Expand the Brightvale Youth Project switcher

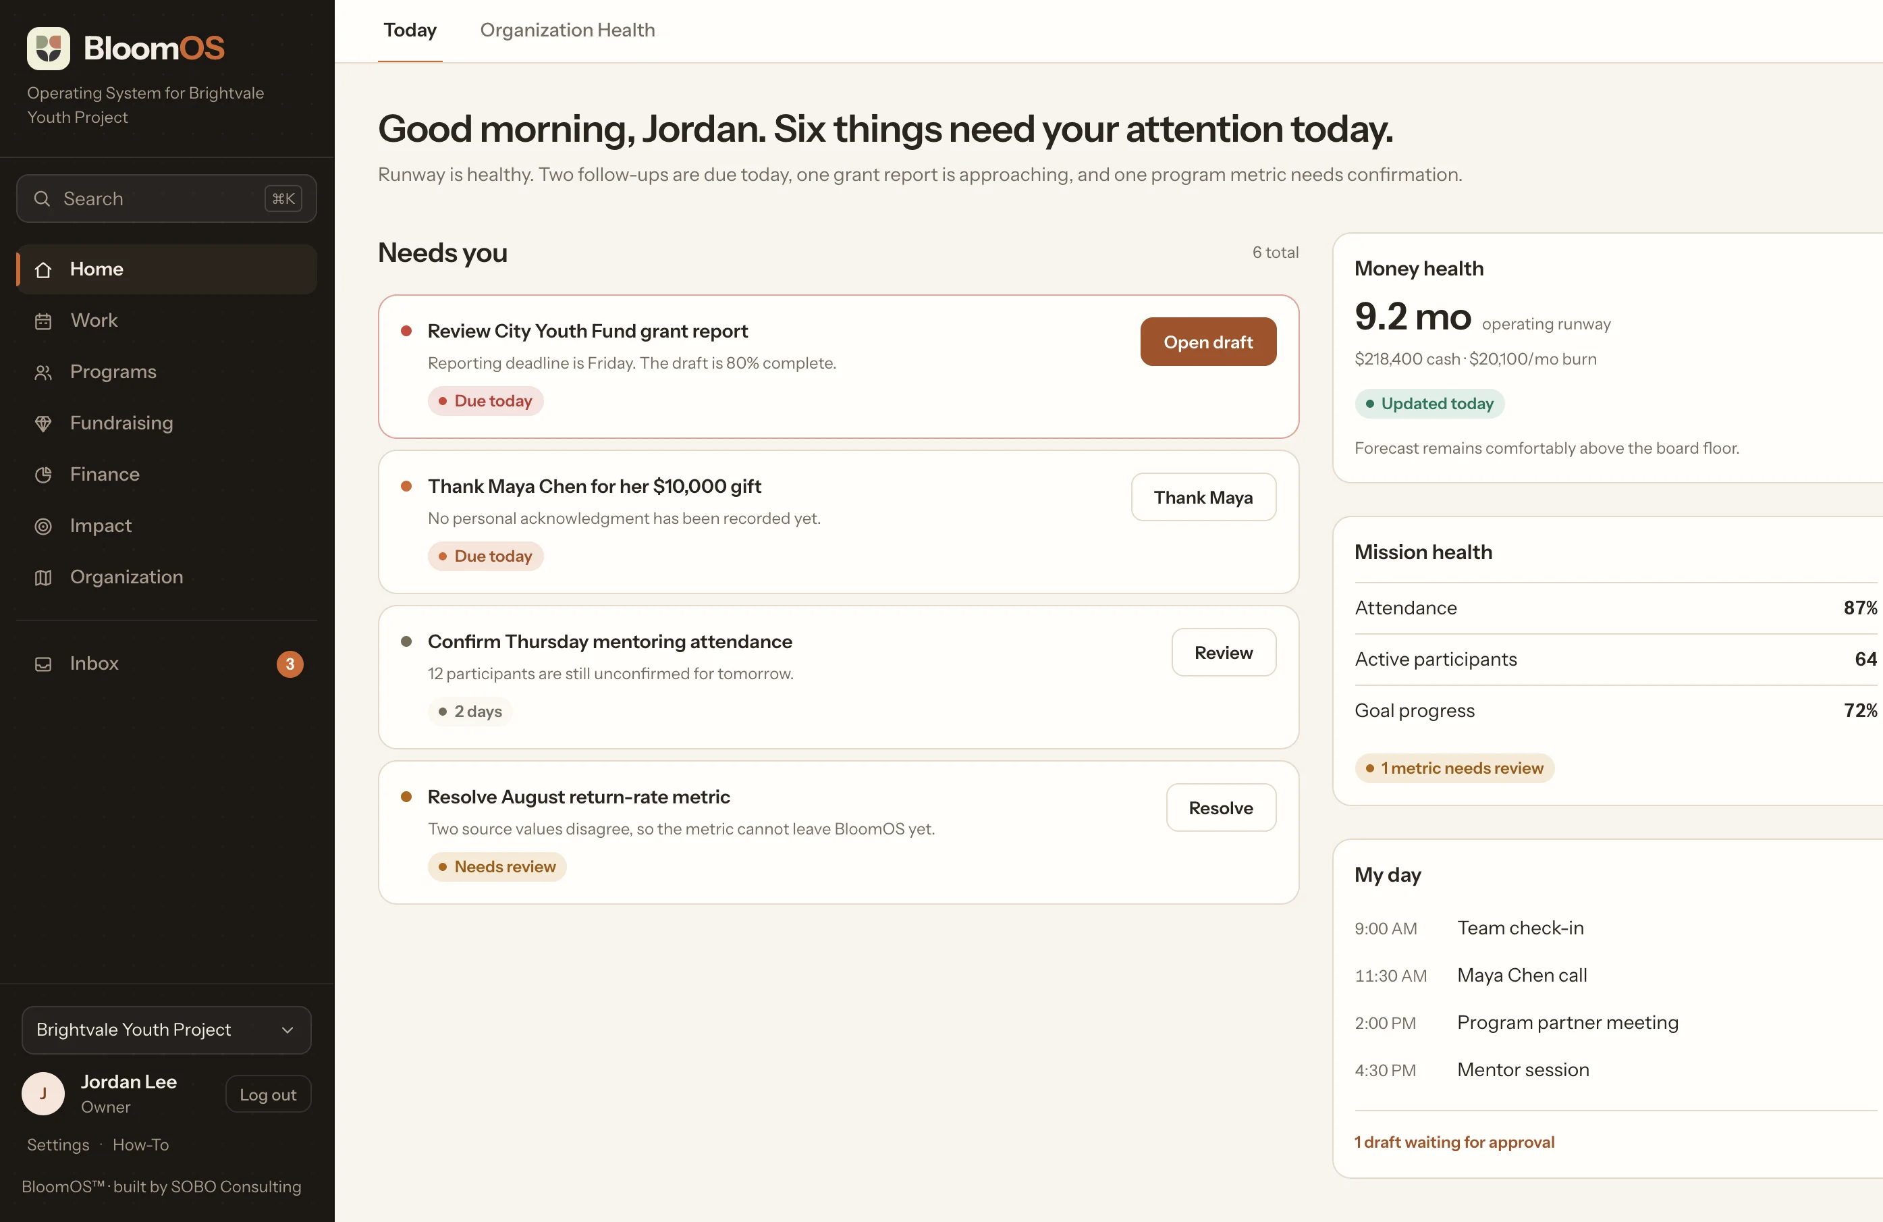point(166,1030)
